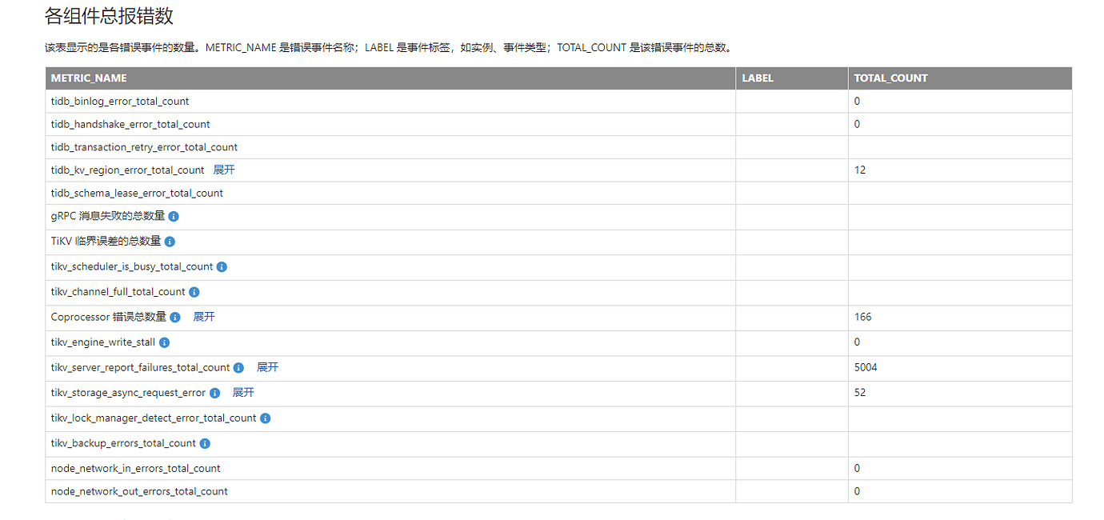Click tikv_engine_write_stall metric text
Screen dimensions: 1104x520
click(x=103, y=342)
